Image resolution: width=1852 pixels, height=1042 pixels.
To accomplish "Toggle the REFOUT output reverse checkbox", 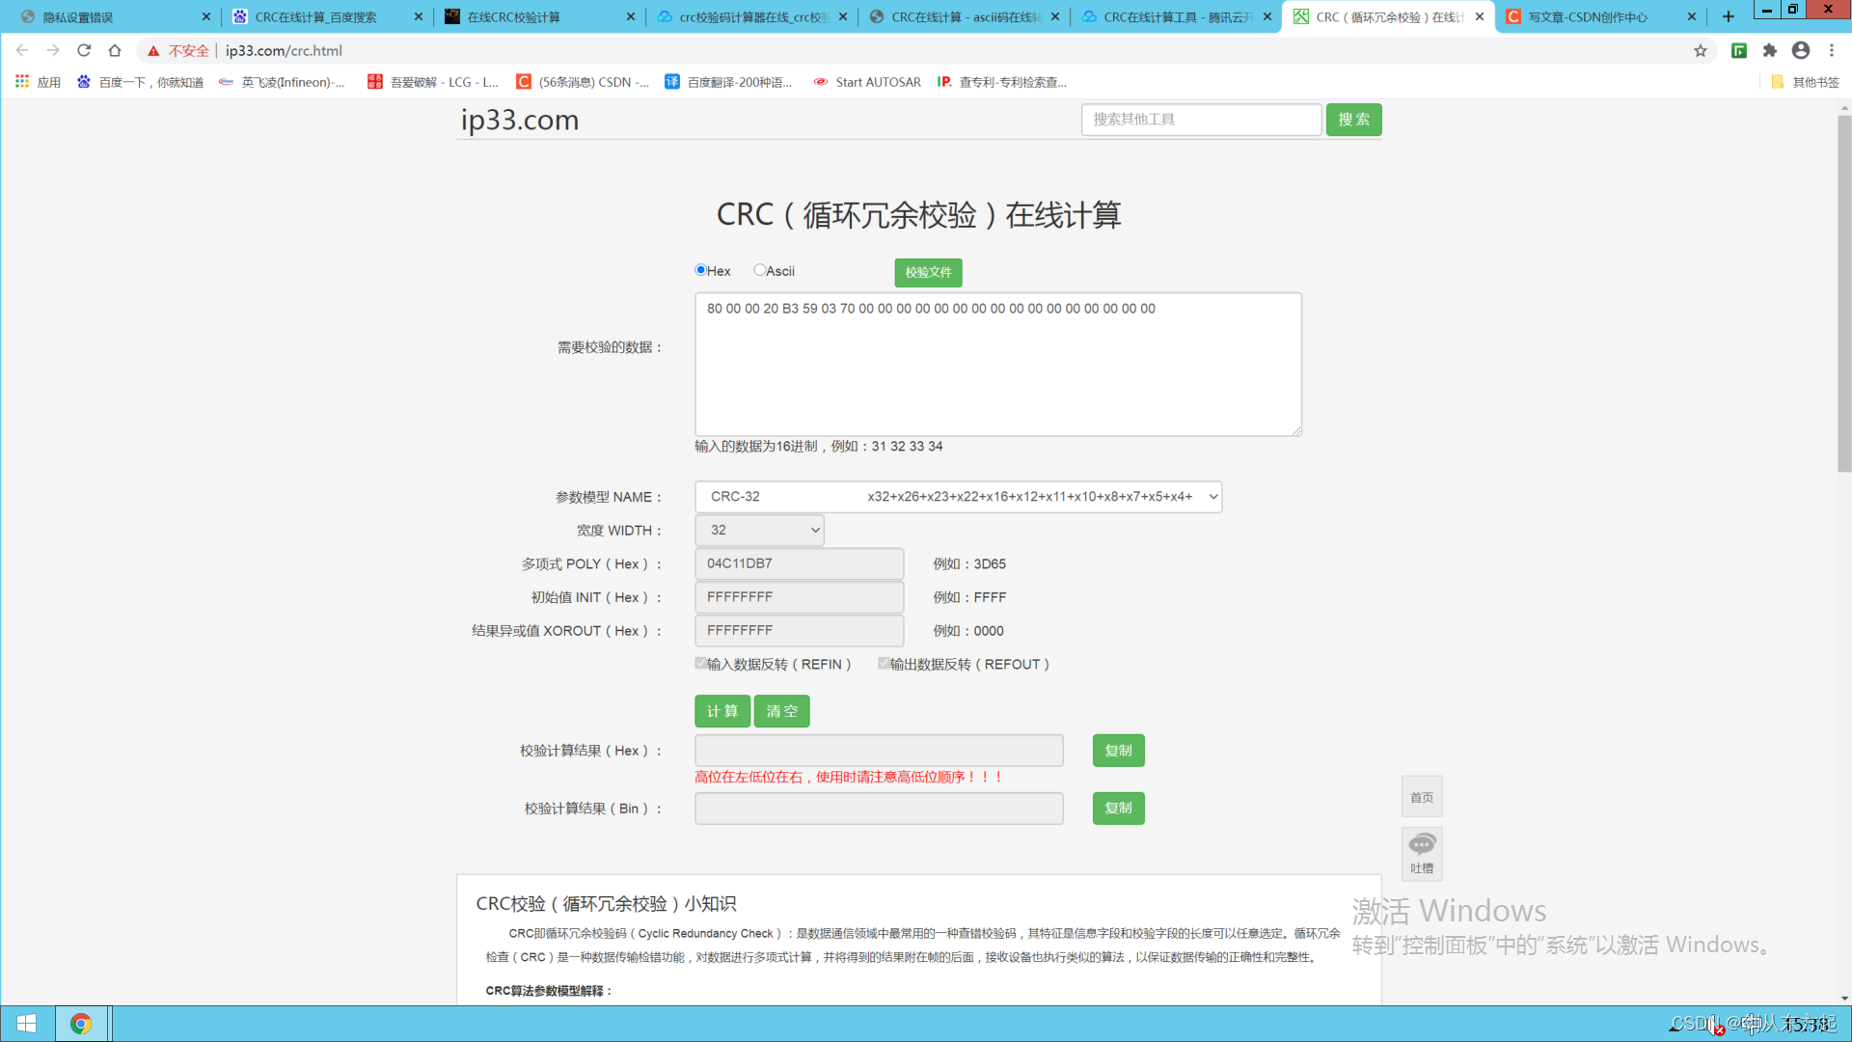I will [884, 663].
